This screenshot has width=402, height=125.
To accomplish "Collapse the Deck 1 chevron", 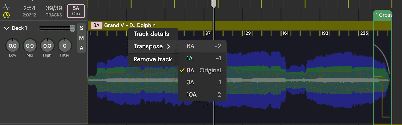I will (x=6, y=28).
